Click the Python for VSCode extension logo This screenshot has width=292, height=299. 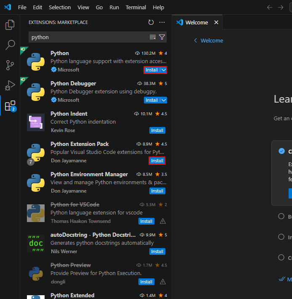click(36, 213)
